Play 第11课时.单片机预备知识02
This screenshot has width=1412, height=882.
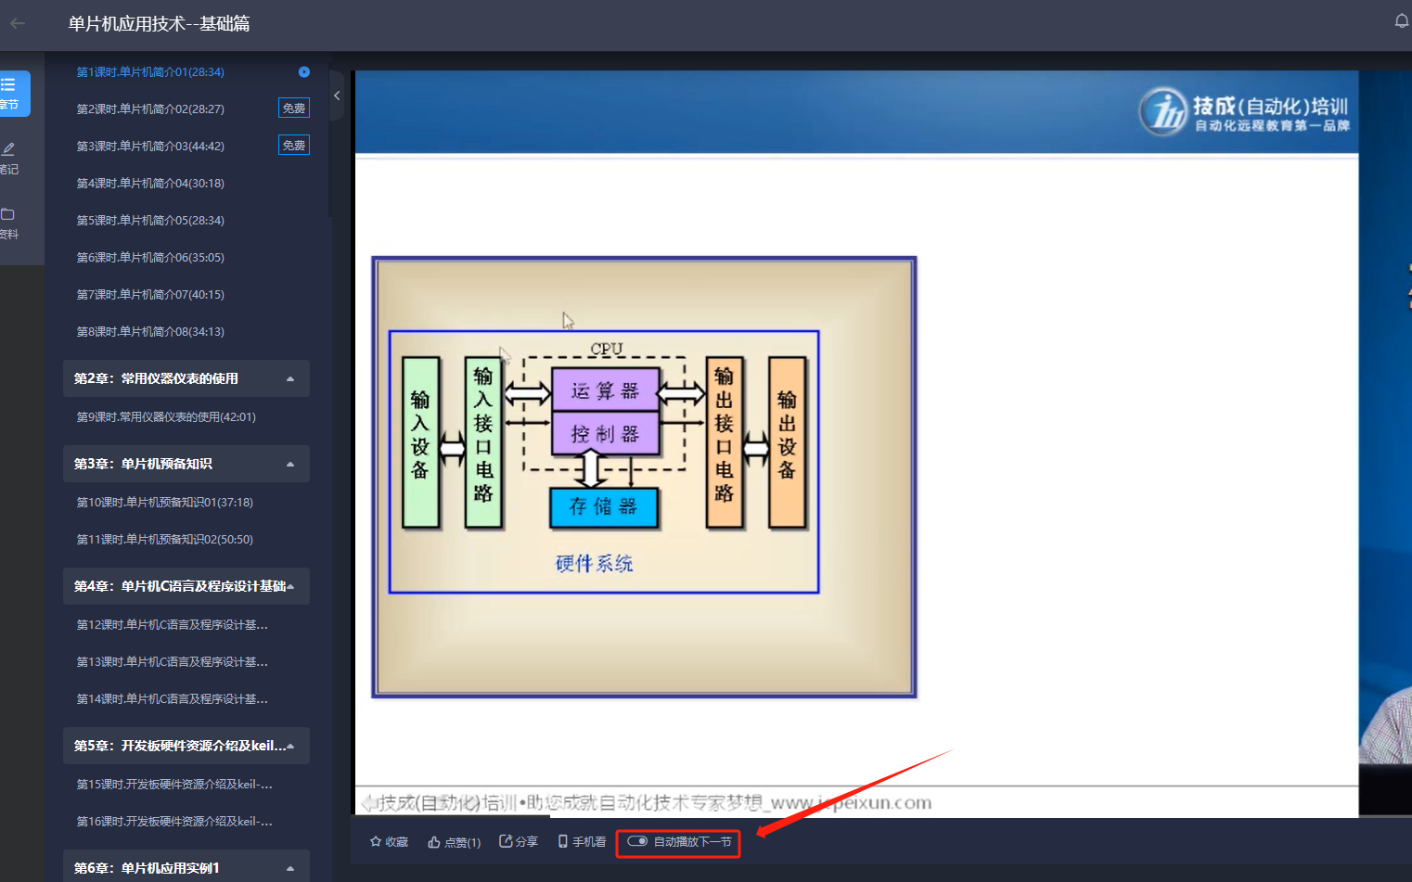(164, 540)
